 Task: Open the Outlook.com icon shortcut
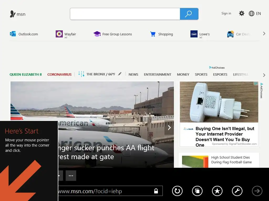pyautogui.click(x=13, y=34)
